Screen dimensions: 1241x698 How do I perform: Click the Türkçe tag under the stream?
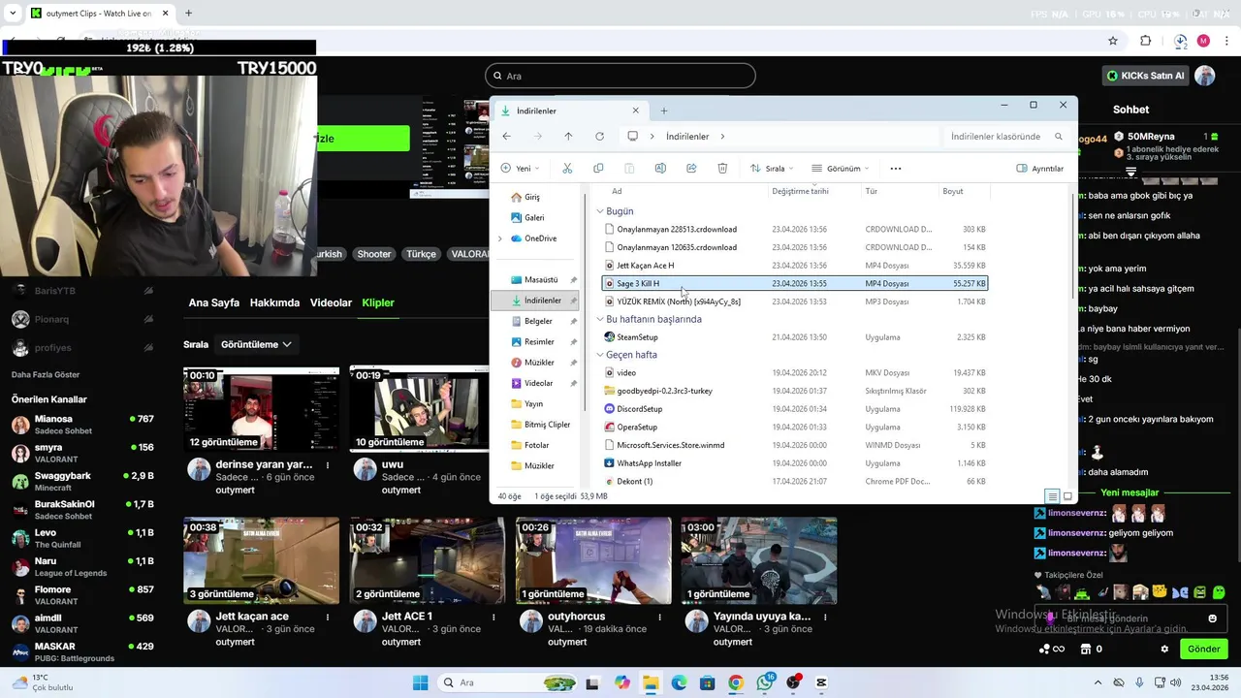tap(421, 254)
